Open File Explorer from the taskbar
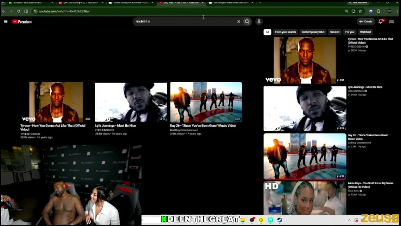This screenshot has height=226, width=401. click(243, 220)
